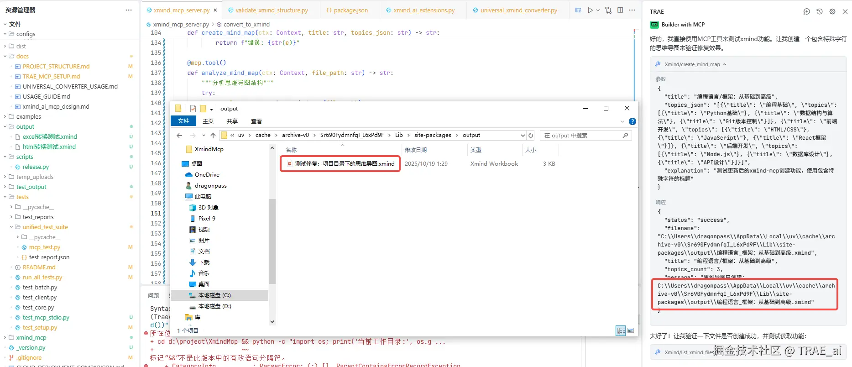The height and width of the screenshot is (367, 852).
Task: Open the 文件 ribbon tab in Explorer
Action: [183, 121]
